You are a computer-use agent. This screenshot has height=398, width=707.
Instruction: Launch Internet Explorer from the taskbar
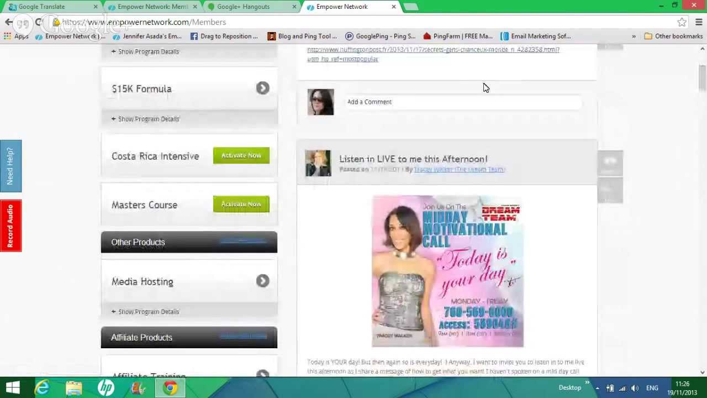coord(43,387)
